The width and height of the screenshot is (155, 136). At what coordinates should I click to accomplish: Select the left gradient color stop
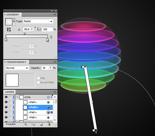[x=6, y=40]
